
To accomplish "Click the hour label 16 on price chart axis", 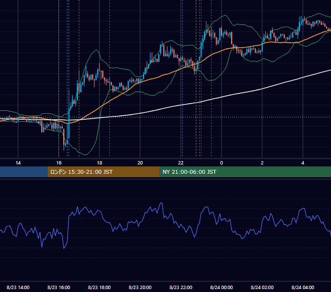I will click(x=59, y=163).
